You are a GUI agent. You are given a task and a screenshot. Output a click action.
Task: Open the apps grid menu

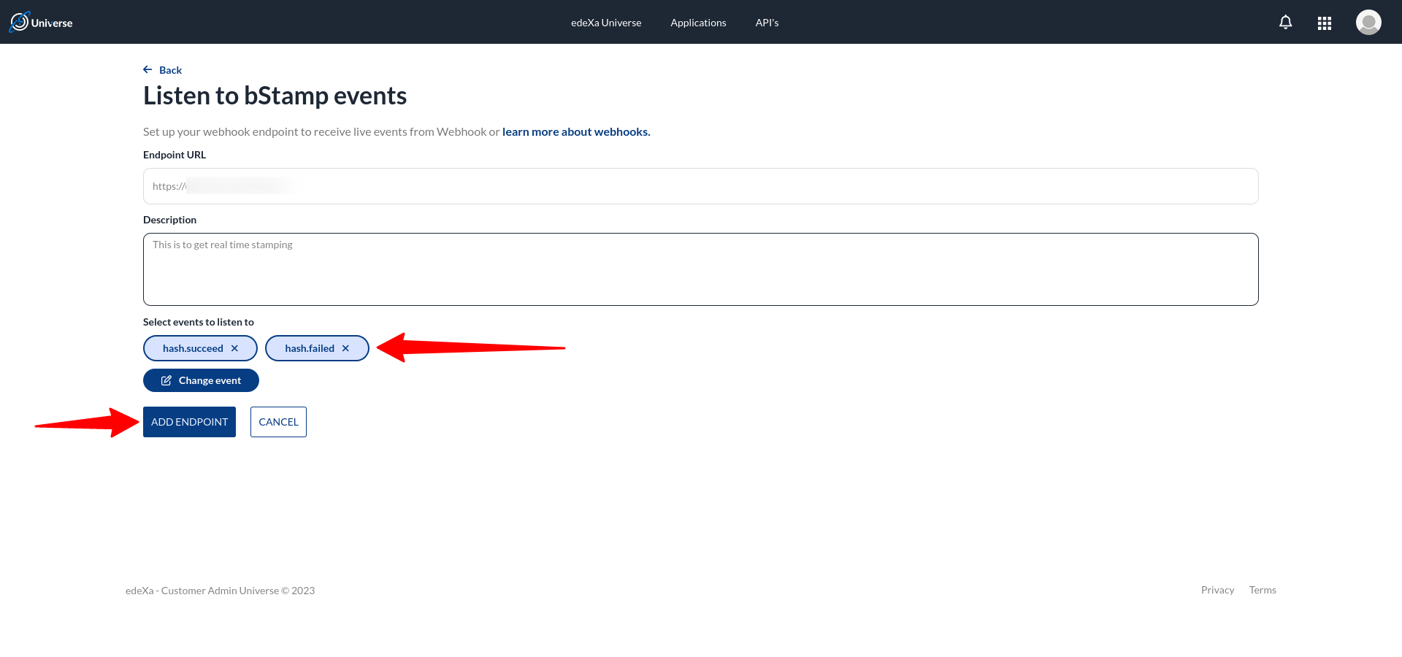[1325, 23]
